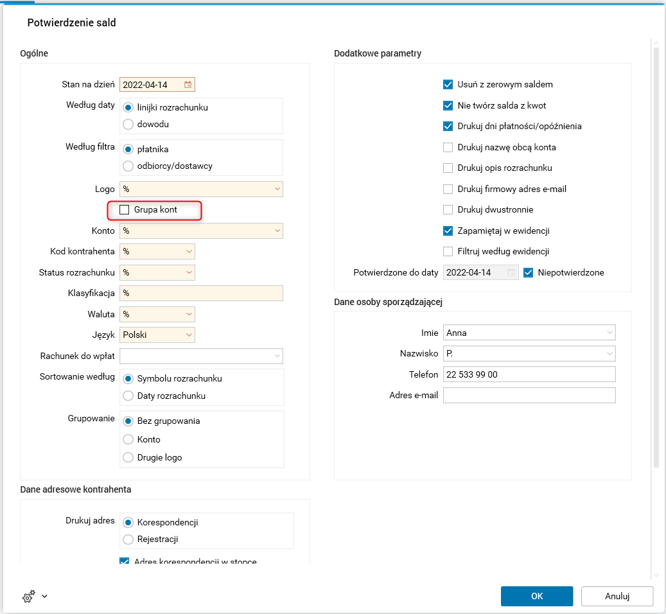Confirm with the OK button
This screenshot has height=614, width=666.
536,596
